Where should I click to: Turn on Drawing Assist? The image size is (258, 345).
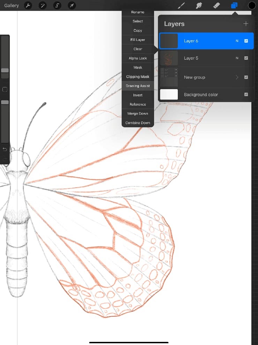[x=138, y=86]
